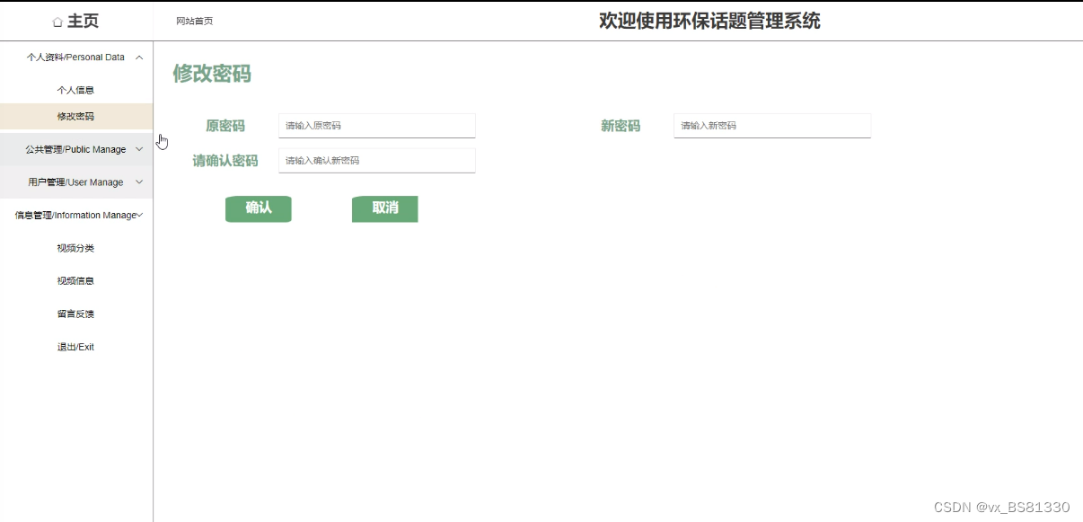Go to 网站首页 link
1083x522 pixels.
(x=194, y=21)
